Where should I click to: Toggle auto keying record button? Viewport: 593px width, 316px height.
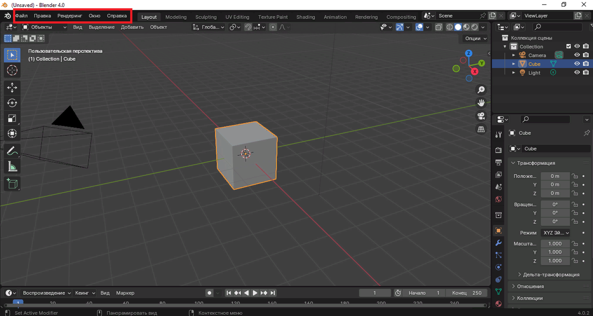click(210, 293)
